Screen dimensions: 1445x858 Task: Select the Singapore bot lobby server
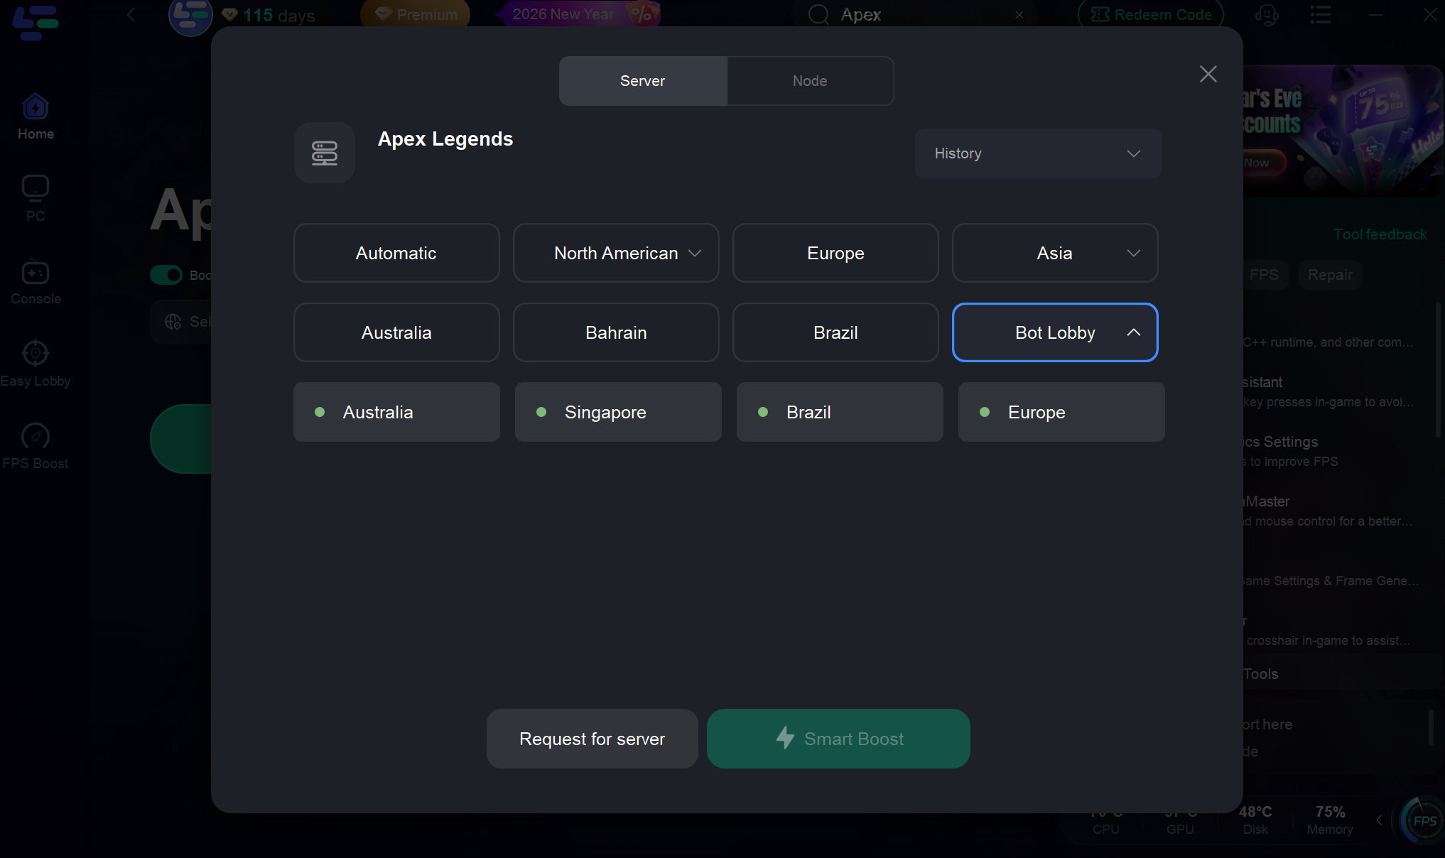[617, 412]
